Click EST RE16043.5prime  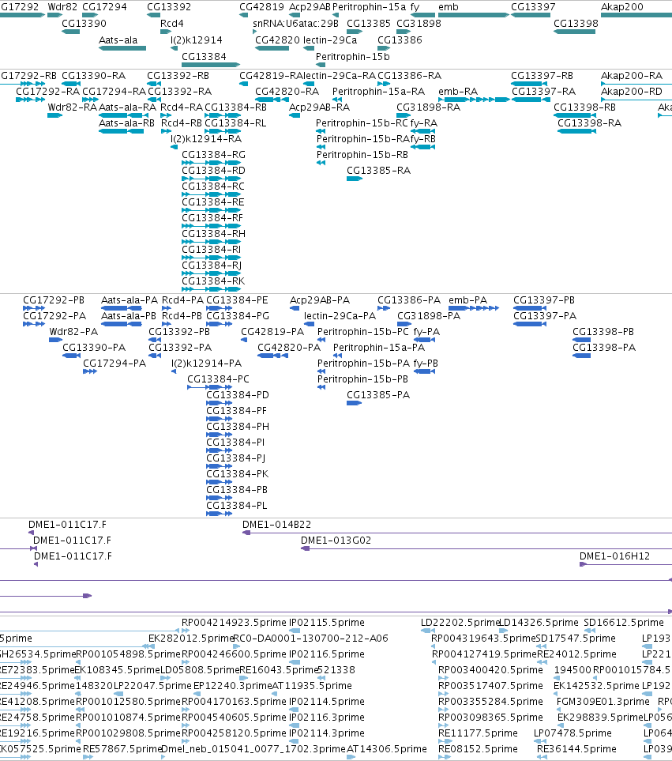point(278,670)
